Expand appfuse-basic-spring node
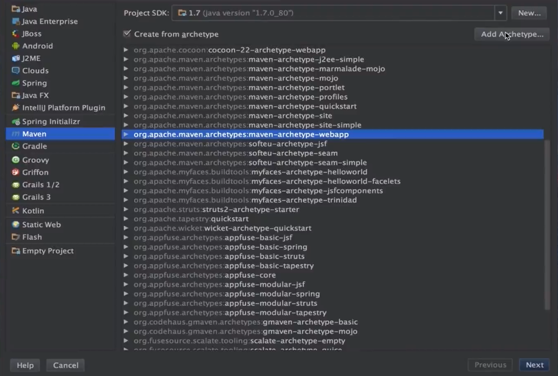Viewport: 558px width, 376px height. pyautogui.click(x=126, y=247)
